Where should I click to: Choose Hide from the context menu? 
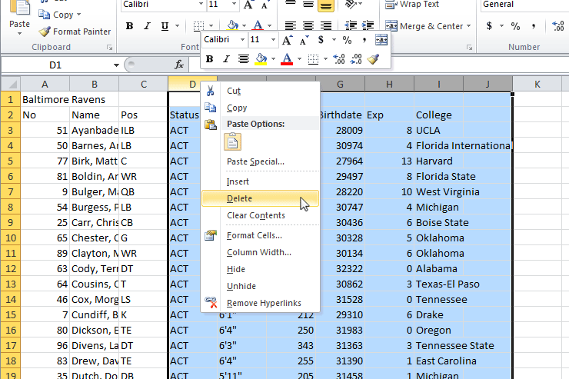[x=261, y=269]
